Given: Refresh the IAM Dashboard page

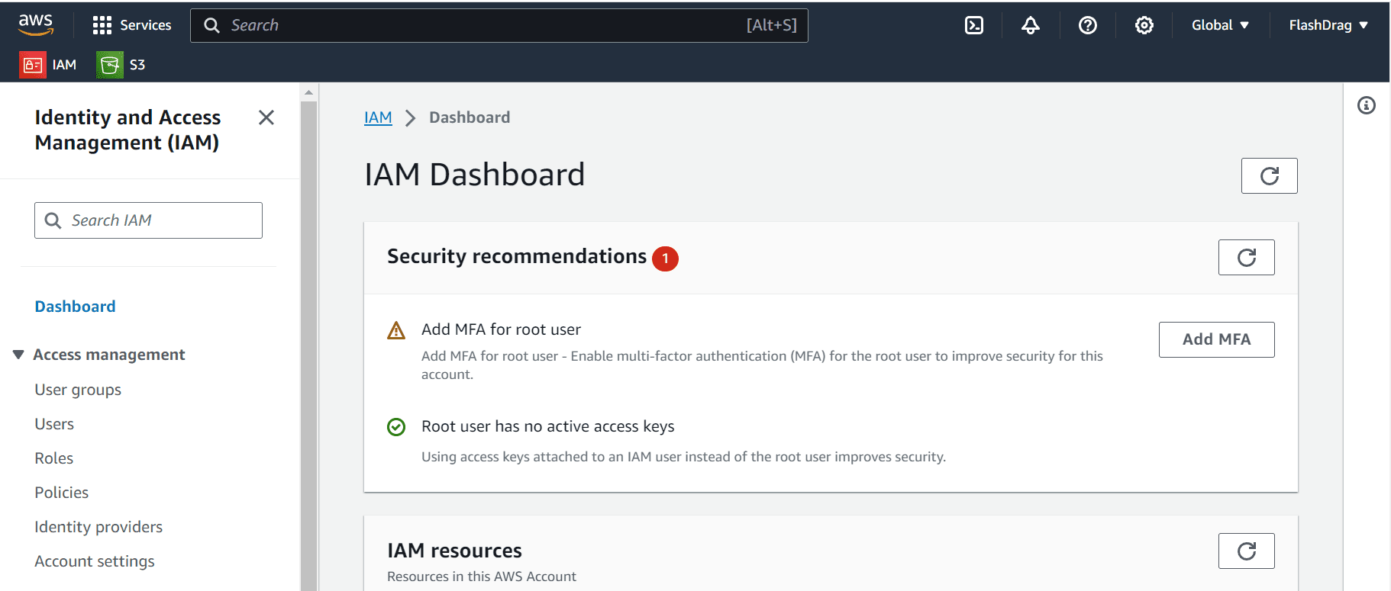Looking at the screenshot, I should tap(1269, 175).
